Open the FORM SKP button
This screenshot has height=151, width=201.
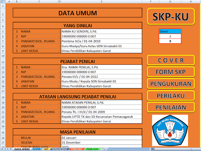point(171,72)
